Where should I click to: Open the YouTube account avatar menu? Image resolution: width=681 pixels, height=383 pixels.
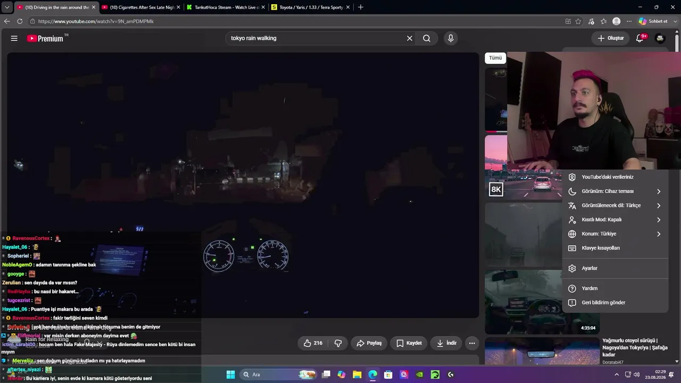660,38
